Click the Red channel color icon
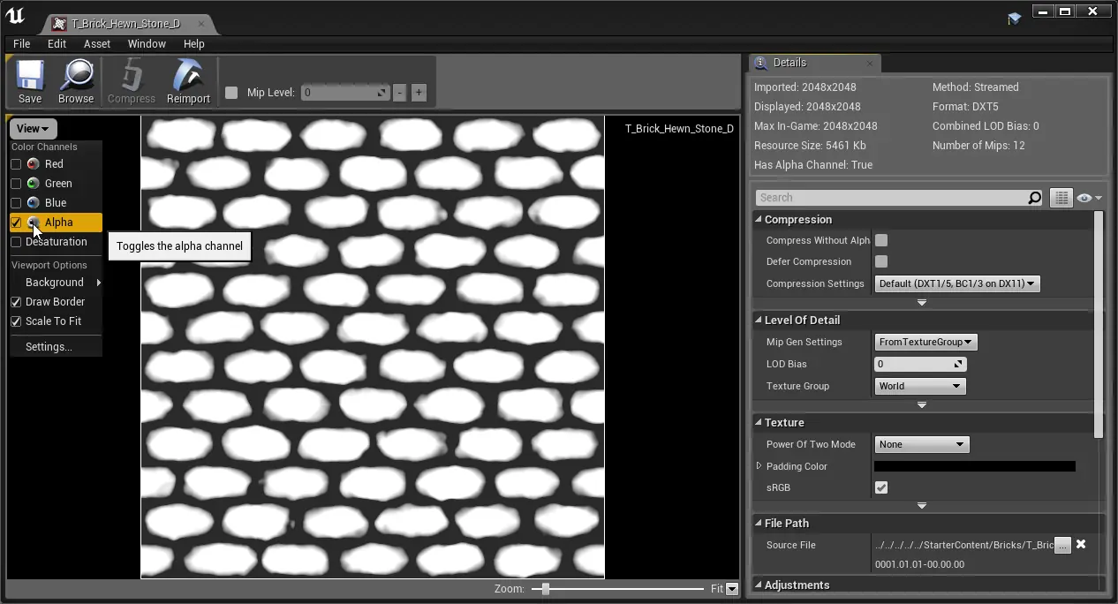 (33, 164)
